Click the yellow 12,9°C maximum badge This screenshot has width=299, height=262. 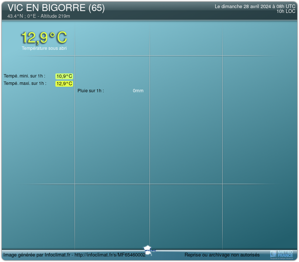tap(64, 84)
